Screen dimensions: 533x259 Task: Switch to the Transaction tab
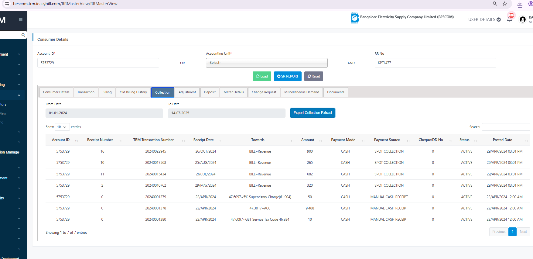click(x=86, y=92)
